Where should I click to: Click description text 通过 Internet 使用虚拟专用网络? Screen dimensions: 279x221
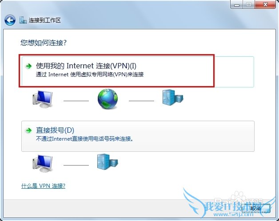[x=90, y=74]
